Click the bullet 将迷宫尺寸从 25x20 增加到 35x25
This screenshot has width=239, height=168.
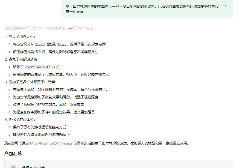coord(59,44)
